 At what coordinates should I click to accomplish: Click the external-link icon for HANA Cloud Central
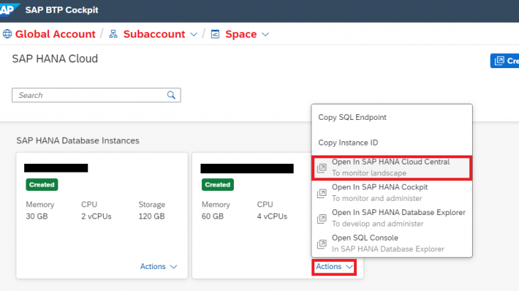pyautogui.click(x=321, y=168)
